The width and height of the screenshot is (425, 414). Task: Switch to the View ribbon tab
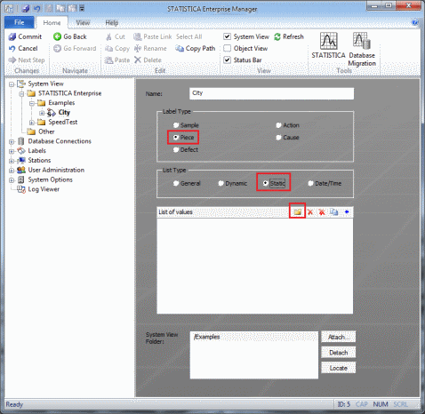(x=83, y=23)
